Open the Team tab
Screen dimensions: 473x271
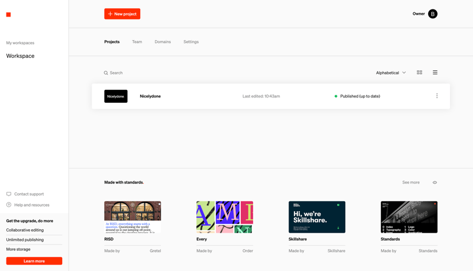click(137, 42)
